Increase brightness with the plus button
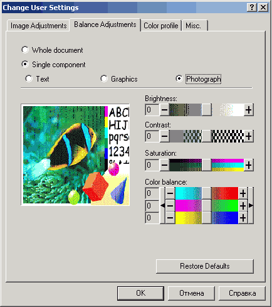This screenshot has height=307, width=272. click(249, 110)
